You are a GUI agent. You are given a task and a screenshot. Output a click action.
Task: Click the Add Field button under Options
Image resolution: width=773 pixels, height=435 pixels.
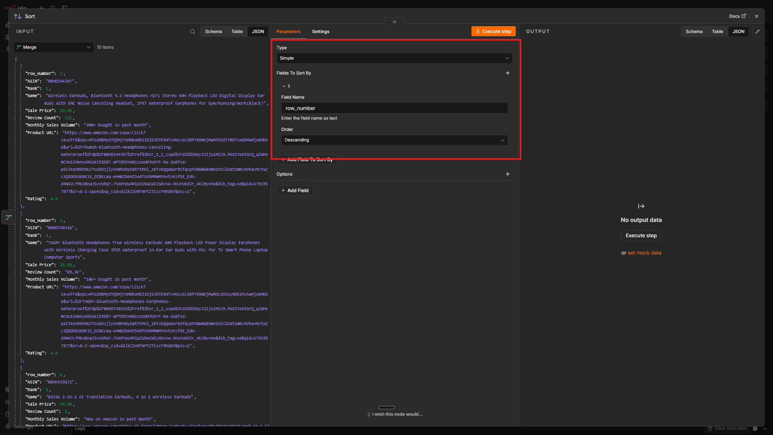point(295,191)
